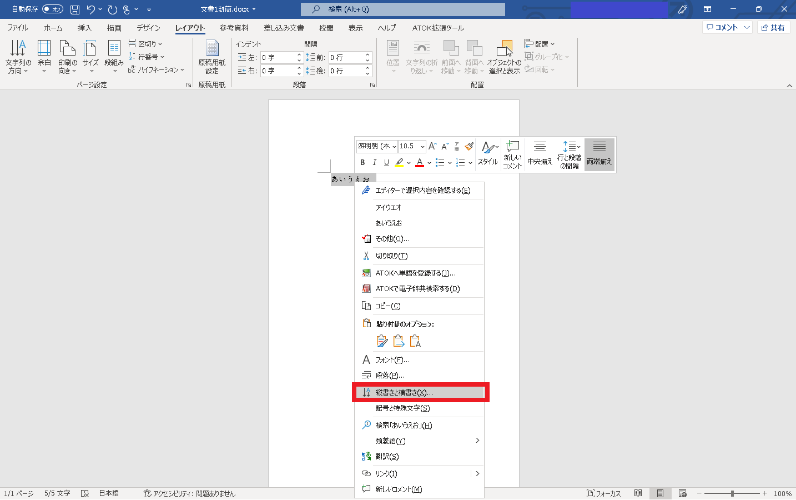Expand the ハイフネーション hyphenation dropdown
The image size is (796, 500).
[156, 69]
